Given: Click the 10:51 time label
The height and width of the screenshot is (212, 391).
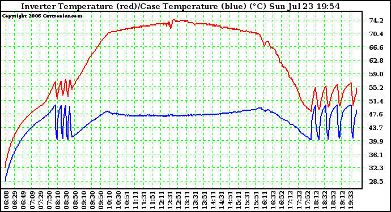Looking at the screenshot, I should click(127, 200).
